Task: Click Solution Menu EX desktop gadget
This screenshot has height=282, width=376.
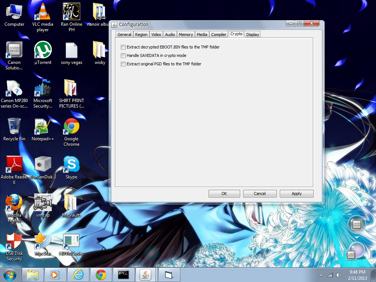Action: (357, 224)
